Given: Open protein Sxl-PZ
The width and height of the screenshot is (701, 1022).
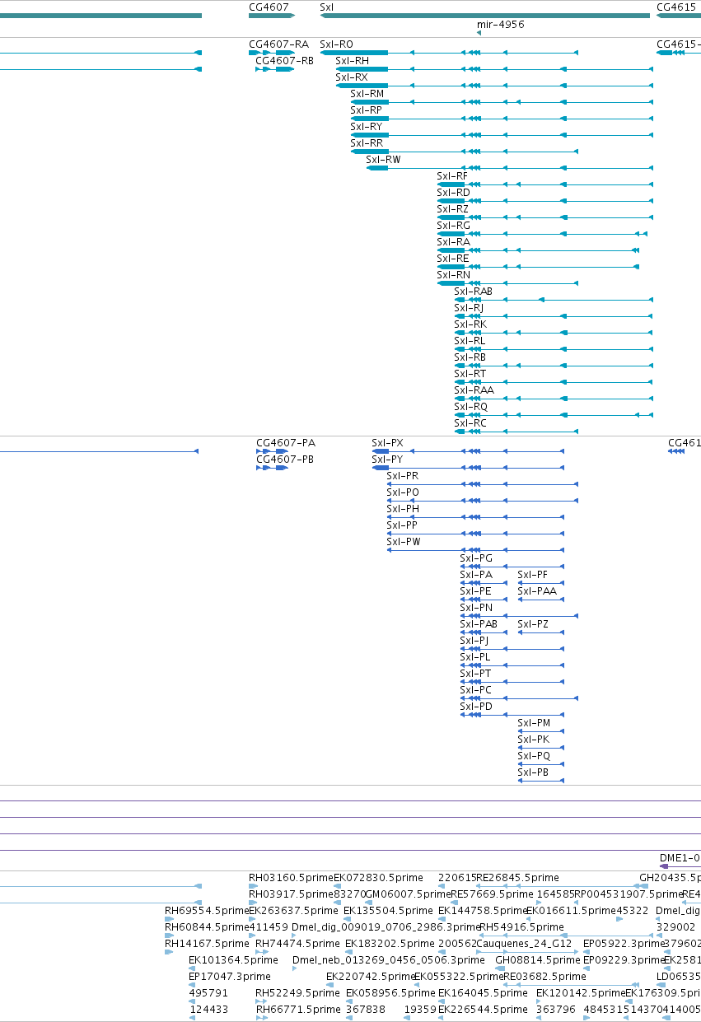Looking at the screenshot, I should (x=533, y=624).
